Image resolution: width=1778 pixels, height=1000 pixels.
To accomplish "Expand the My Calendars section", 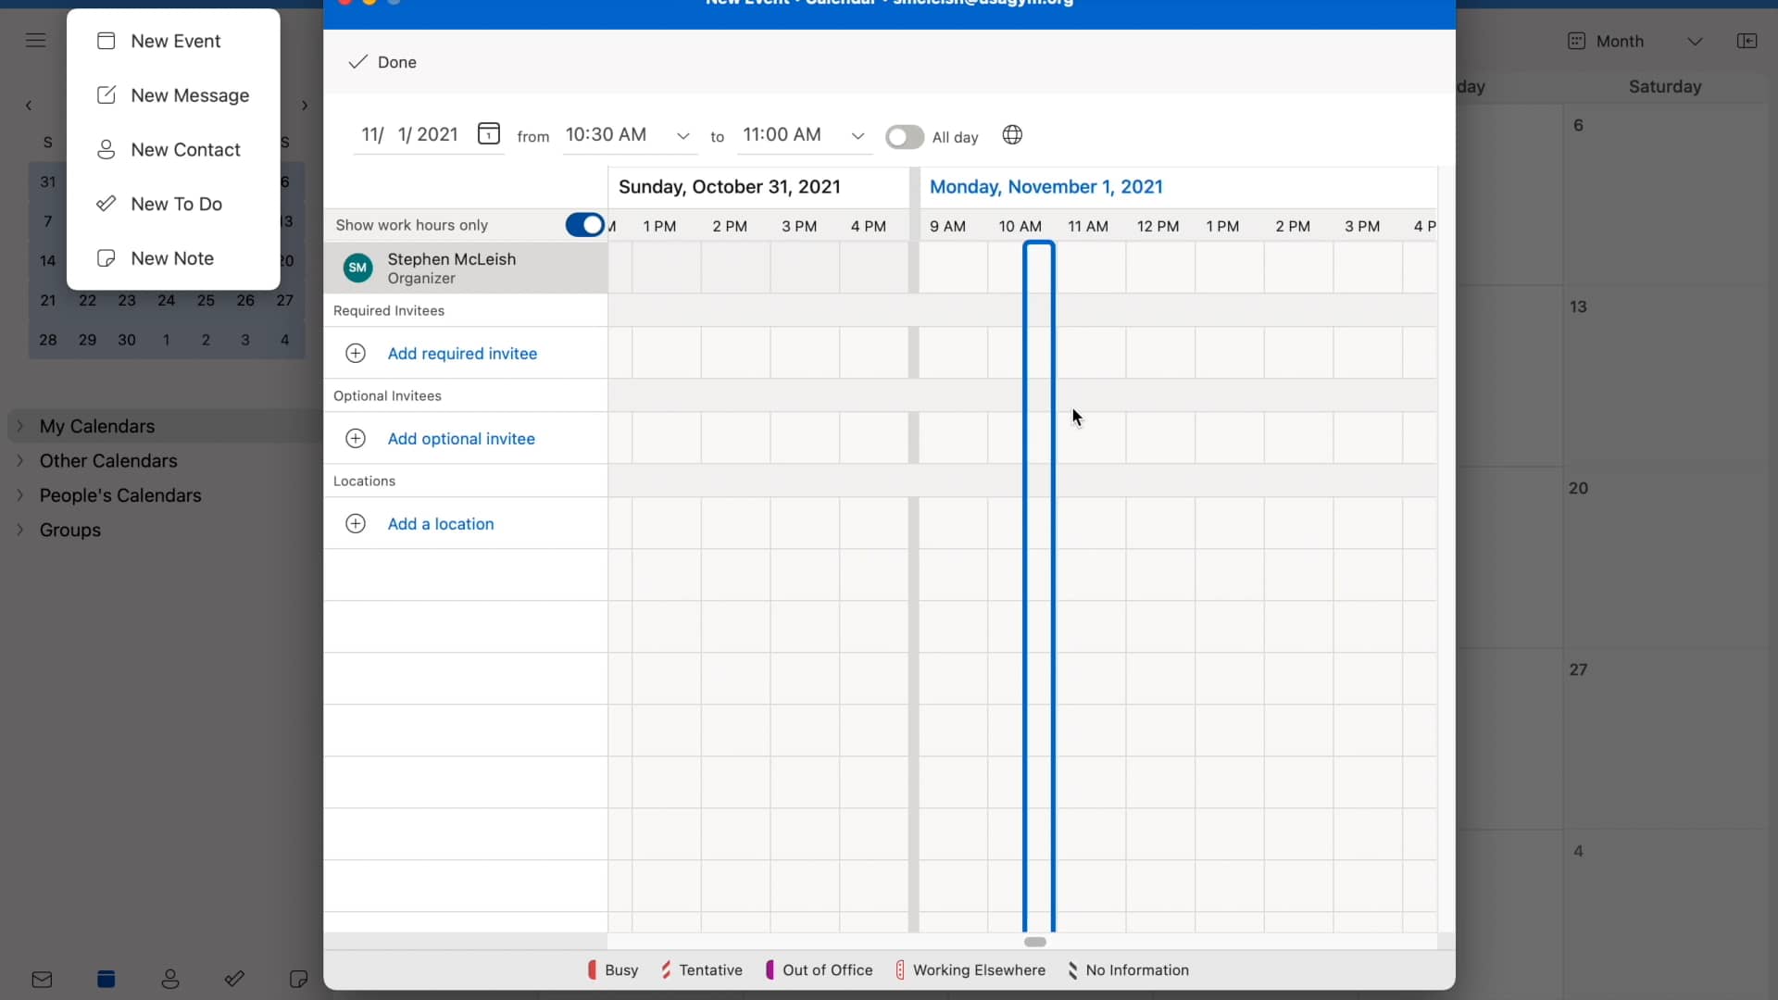I will tap(20, 426).
